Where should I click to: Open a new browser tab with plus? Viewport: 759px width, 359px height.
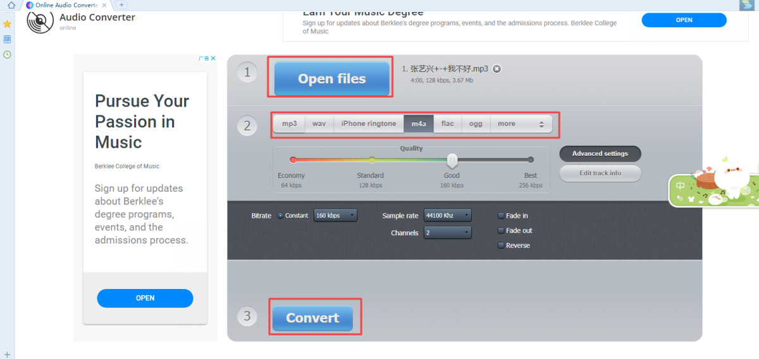[x=122, y=5]
